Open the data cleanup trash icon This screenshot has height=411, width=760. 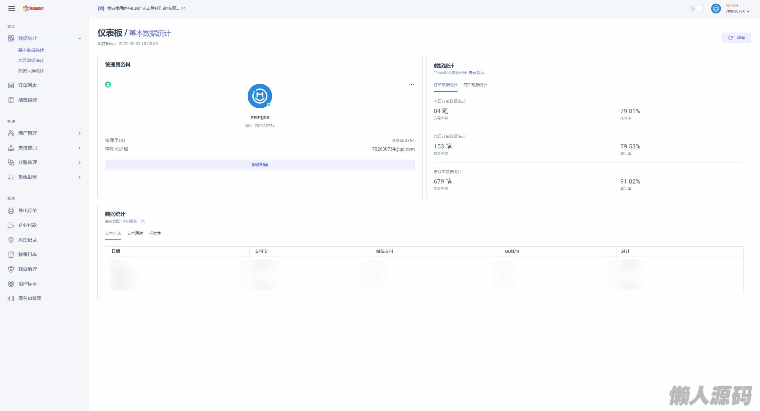coord(11,269)
